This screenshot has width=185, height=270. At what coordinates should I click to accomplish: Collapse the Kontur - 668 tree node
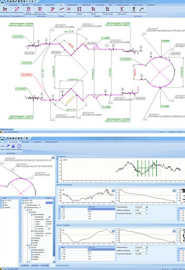click(x=23, y=203)
